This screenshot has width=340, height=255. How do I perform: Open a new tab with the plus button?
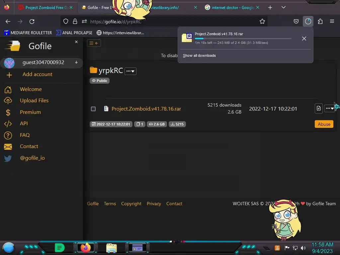[270, 8]
